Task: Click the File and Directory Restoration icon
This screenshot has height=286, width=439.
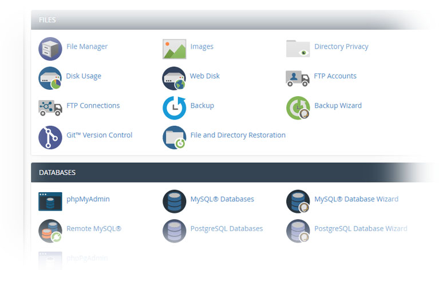Action: [174, 137]
